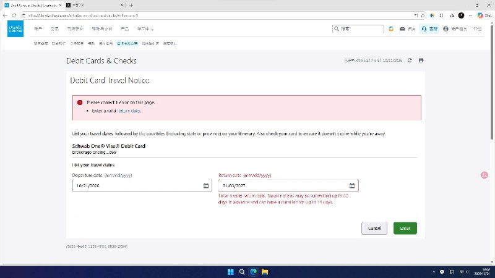Select the first sub-navigation link

pos(41,43)
